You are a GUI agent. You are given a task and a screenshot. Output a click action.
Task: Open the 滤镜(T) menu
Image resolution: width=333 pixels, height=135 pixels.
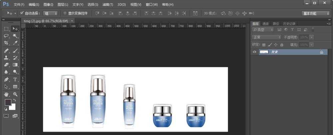[108, 5]
